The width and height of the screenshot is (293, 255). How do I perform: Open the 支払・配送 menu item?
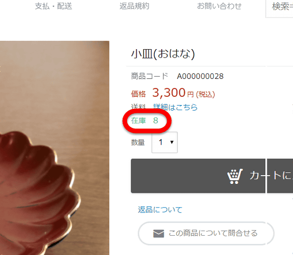53,6
